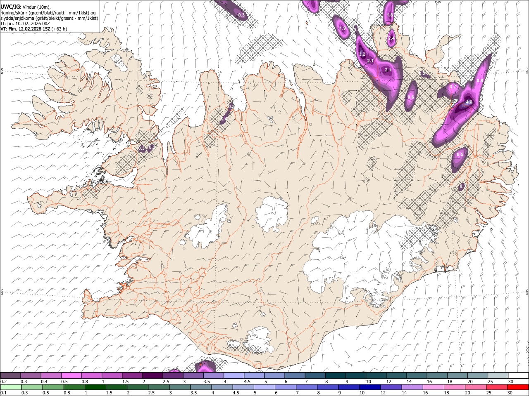Image resolution: width=529 pixels, height=396 pixels.
Task: Click the 'rigning/skúrir' legend description line
Action: pos(48,13)
